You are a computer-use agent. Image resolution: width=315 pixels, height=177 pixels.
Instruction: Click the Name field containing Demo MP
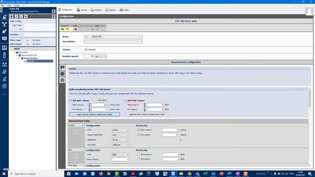point(117,37)
